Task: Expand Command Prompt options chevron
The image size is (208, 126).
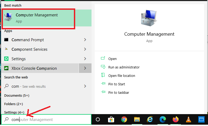Action: pyautogui.click(x=85, y=40)
